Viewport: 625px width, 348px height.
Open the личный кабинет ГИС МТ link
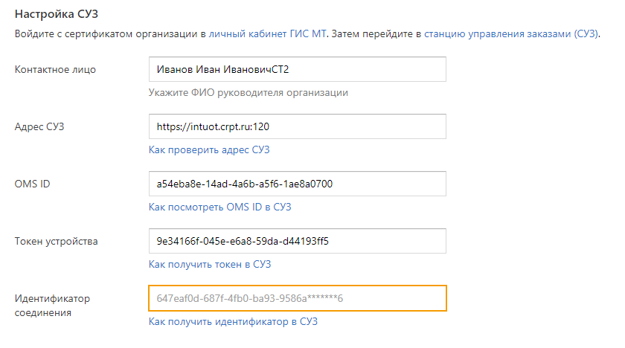268,34
